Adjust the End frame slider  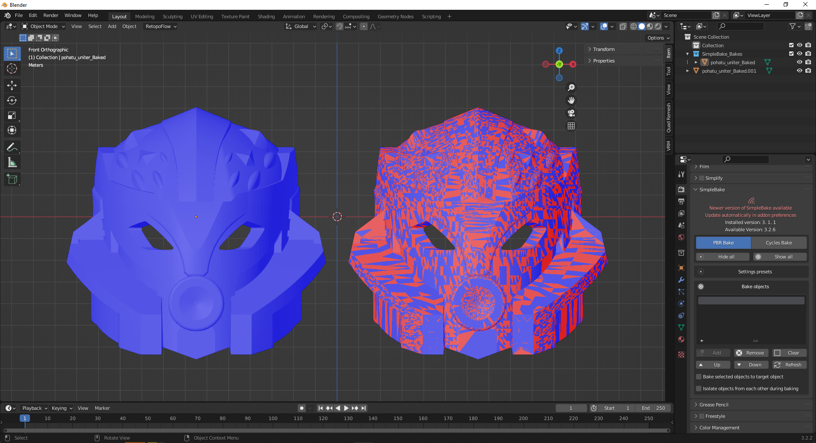tap(653, 408)
